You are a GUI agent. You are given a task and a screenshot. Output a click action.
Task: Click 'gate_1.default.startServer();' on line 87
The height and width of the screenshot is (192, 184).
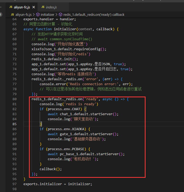point(89,134)
